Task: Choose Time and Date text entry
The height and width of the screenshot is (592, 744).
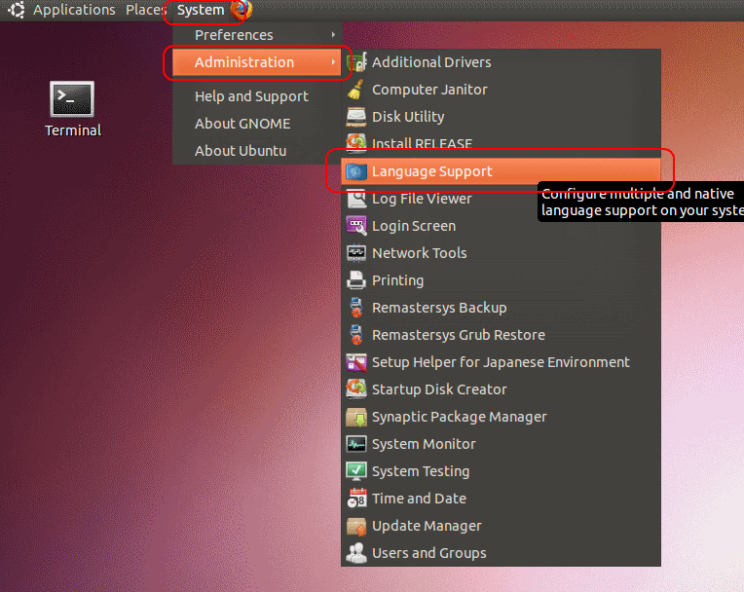Action: 419,499
